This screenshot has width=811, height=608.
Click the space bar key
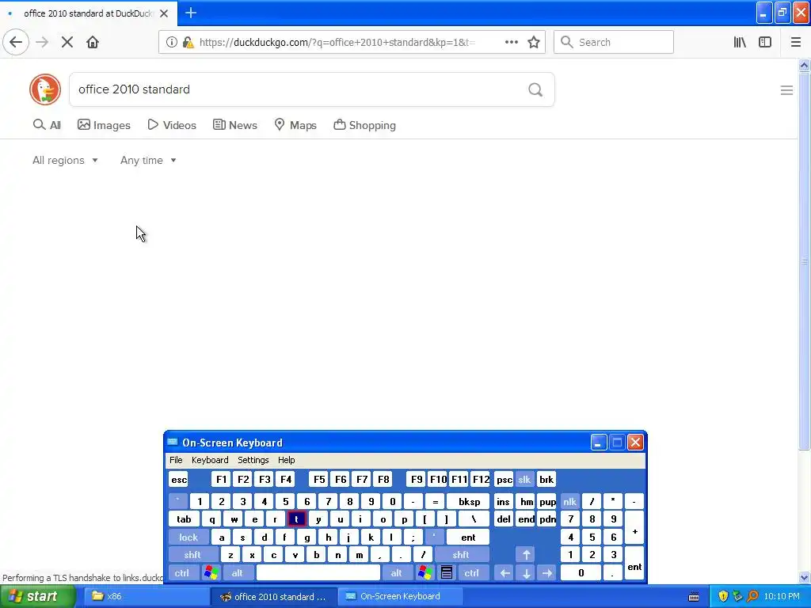[318, 573]
